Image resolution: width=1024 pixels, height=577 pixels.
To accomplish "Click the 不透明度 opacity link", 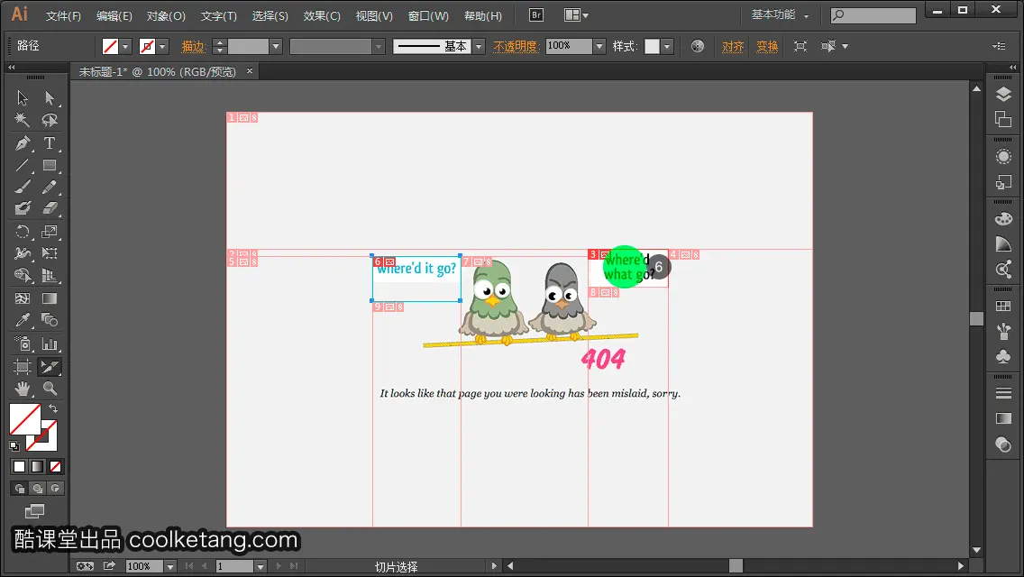I will (x=516, y=46).
